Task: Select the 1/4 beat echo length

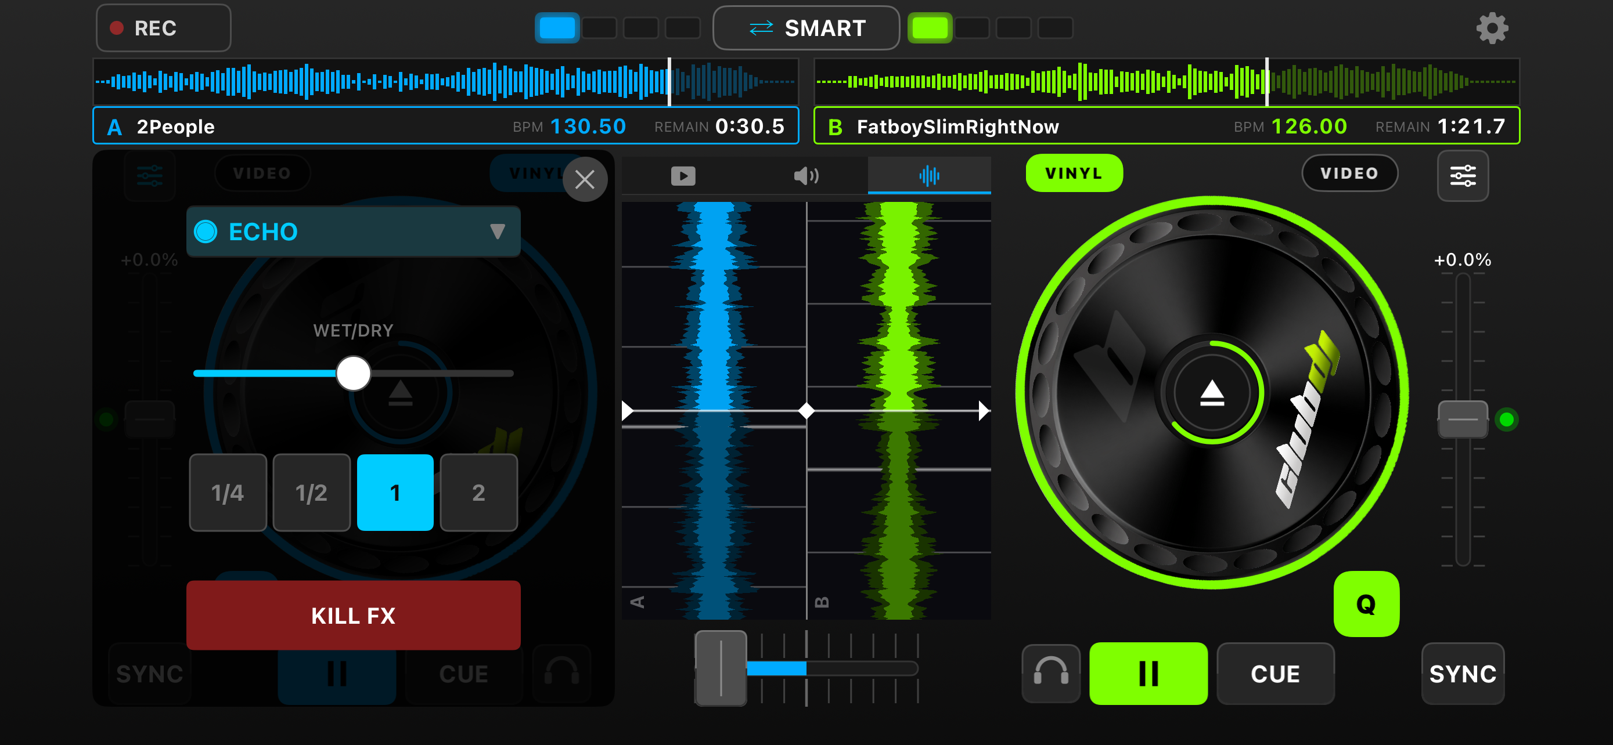Action: 228,492
